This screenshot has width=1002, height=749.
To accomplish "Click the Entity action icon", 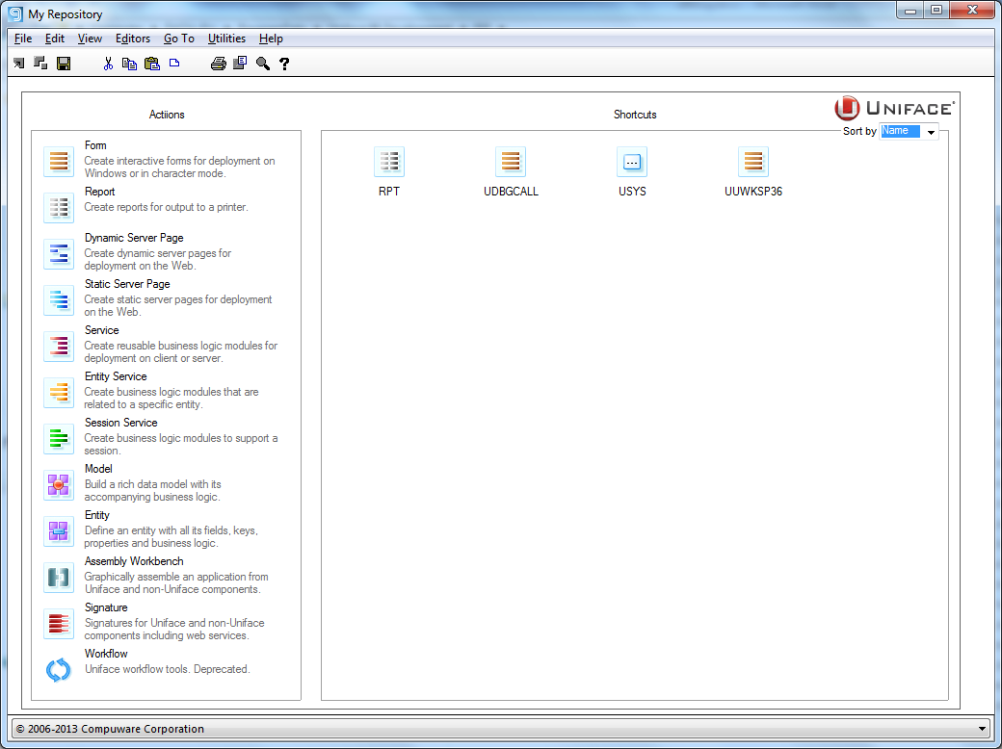I will click(x=59, y=530).
